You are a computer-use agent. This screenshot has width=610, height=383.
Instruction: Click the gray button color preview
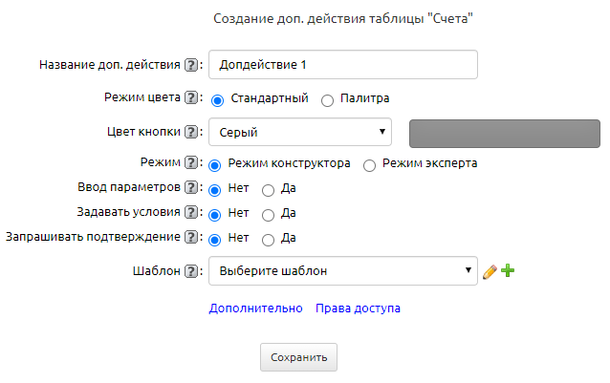pyautogui.click(x=504, y=133)
